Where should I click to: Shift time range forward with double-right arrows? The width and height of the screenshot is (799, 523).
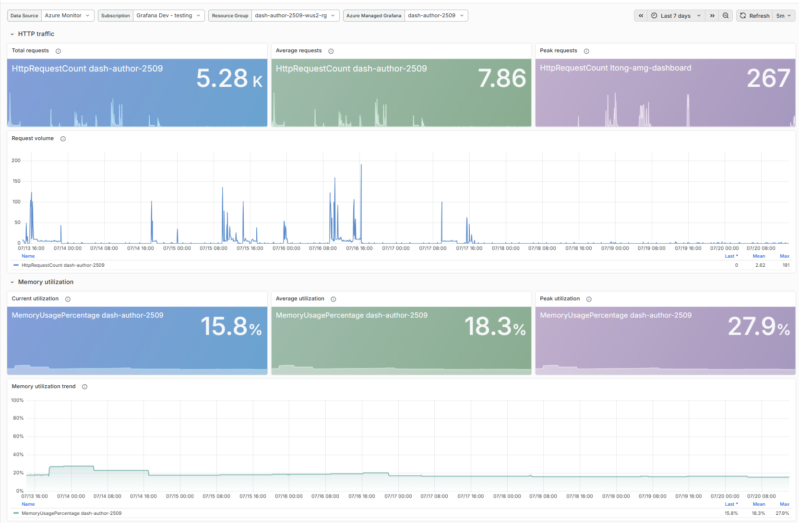712,16
